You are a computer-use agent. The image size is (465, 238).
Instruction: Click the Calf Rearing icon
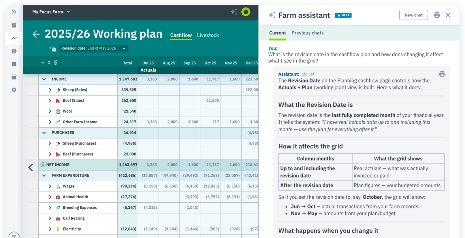click(58, 218)
